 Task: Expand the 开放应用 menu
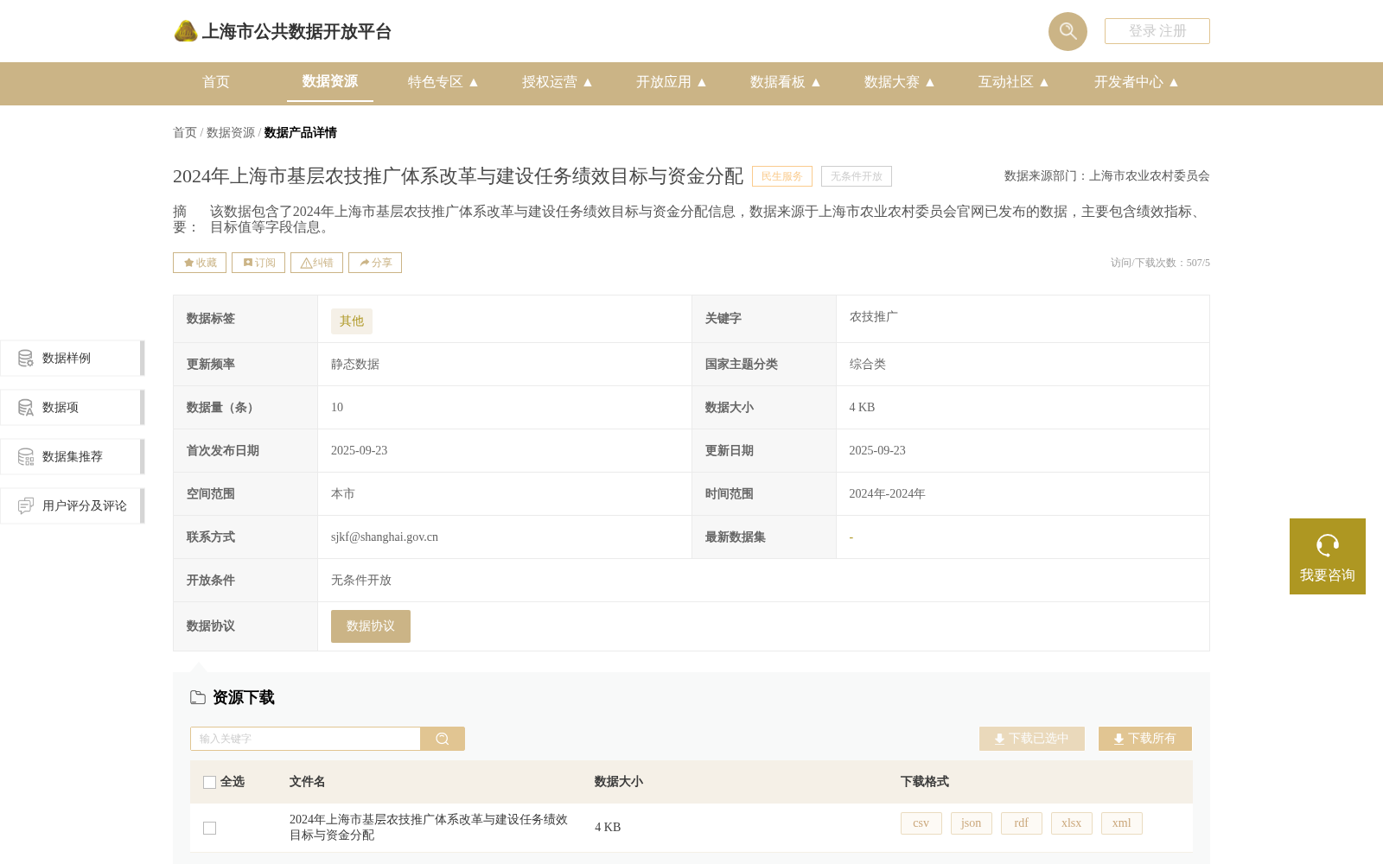pos(672,82)
